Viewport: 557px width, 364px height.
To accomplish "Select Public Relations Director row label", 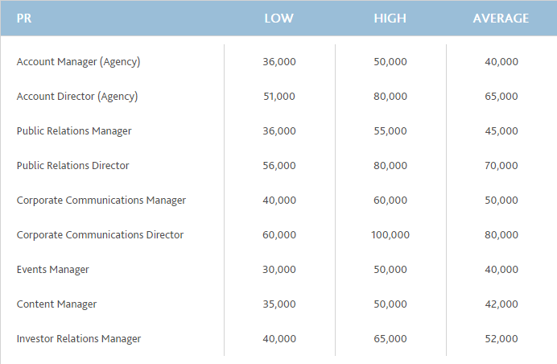I will pos(72,166).
